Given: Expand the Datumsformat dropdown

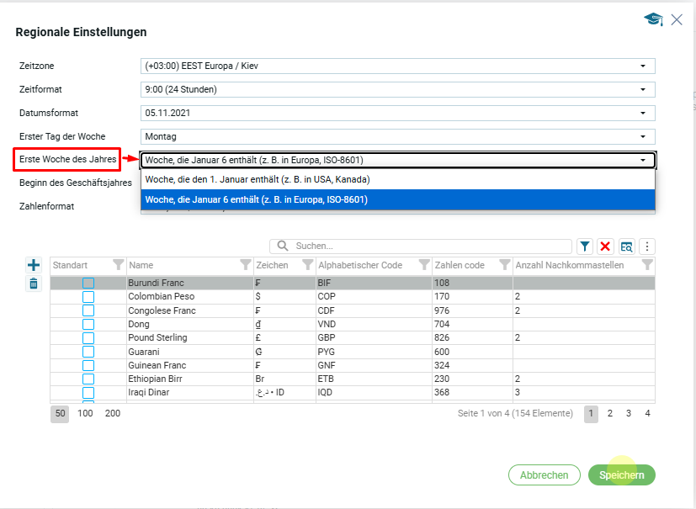Looking at the screenshot, I should pos(397,113).
